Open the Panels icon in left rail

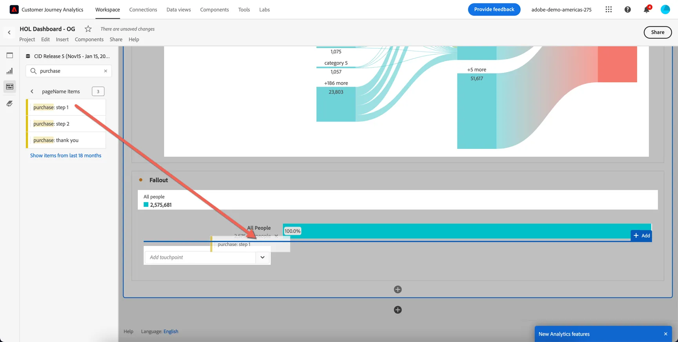click(10, 56)
